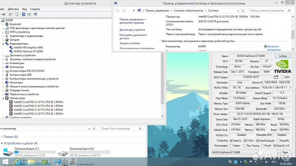The height and width of the screenshot is (166, 296).
Task: Toggle the Ray Tracing checkbox
Action: point(245,145)
